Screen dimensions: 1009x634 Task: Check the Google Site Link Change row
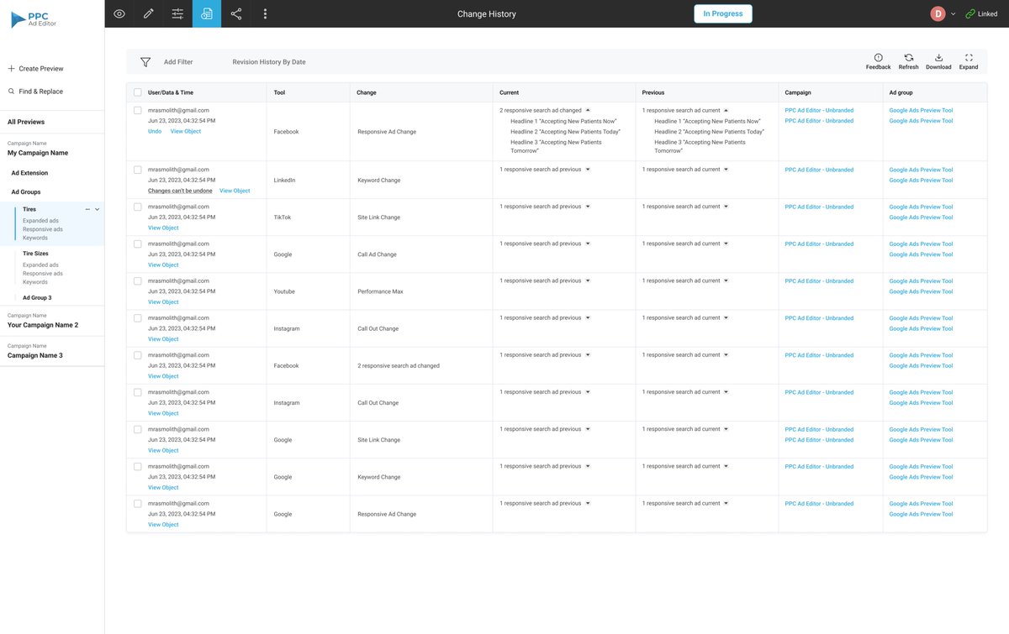[x=138, y=429]
